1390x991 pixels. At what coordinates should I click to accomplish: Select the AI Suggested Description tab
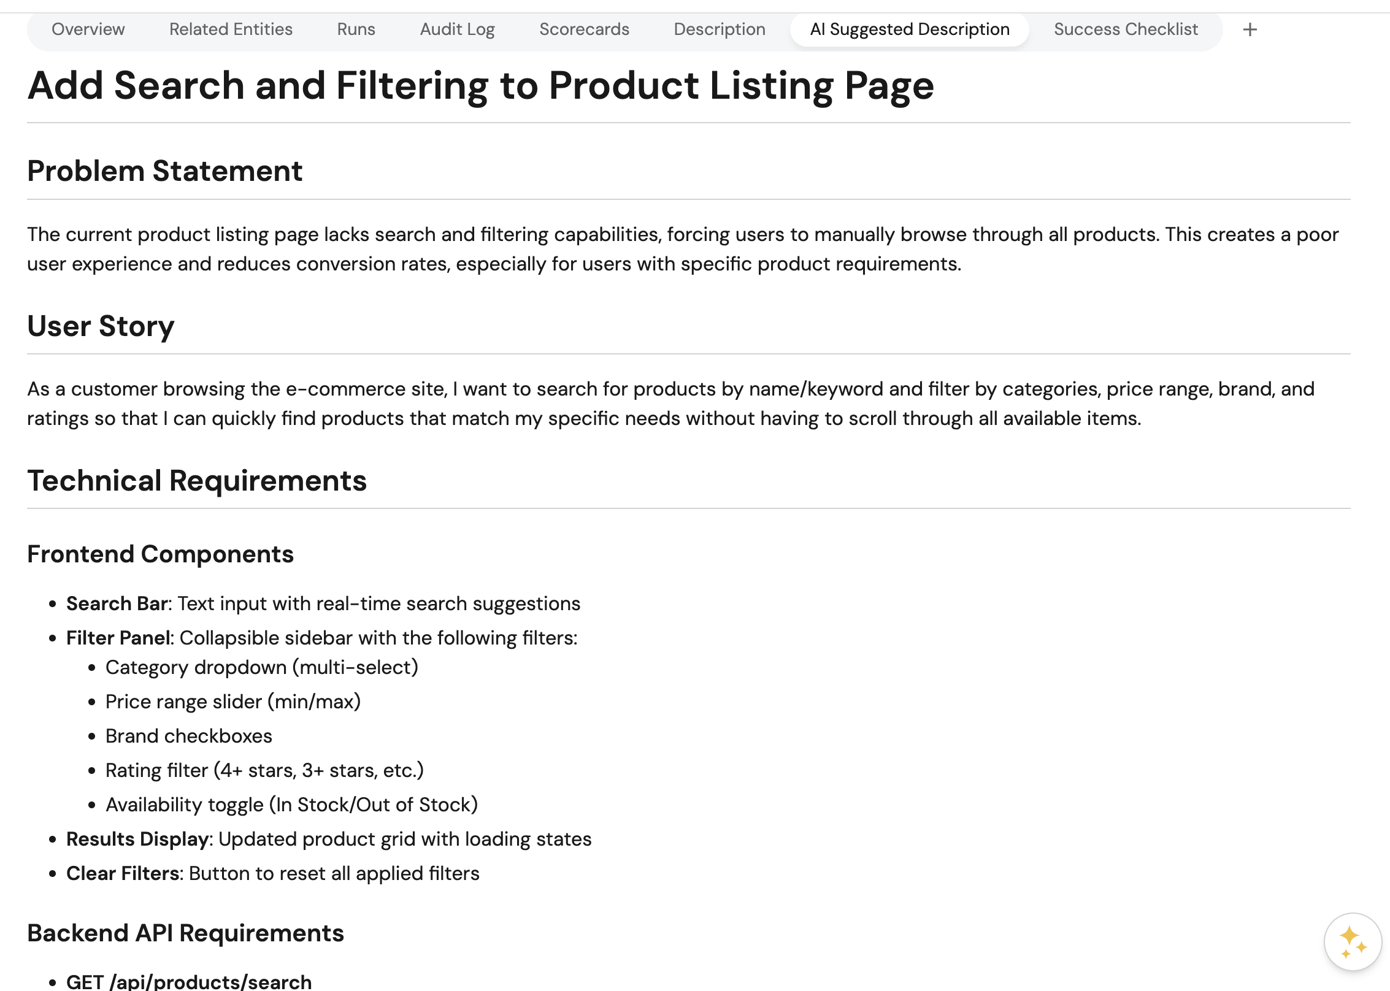909,29
